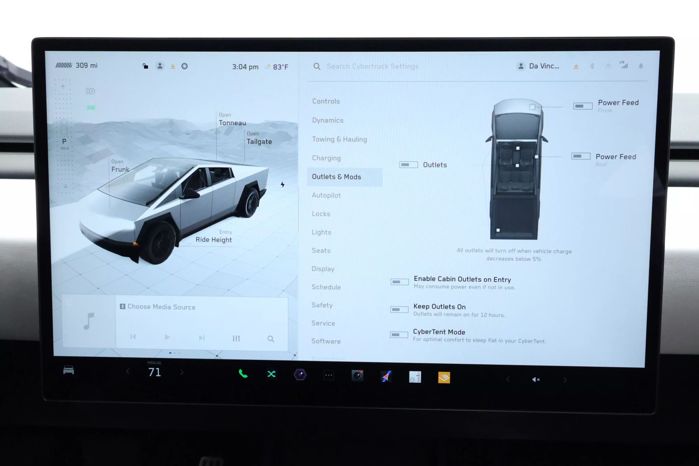The height and width of the screenshot is (466, 699).
Task: Open the media equalizer settings icon
Action: point(236,338)
